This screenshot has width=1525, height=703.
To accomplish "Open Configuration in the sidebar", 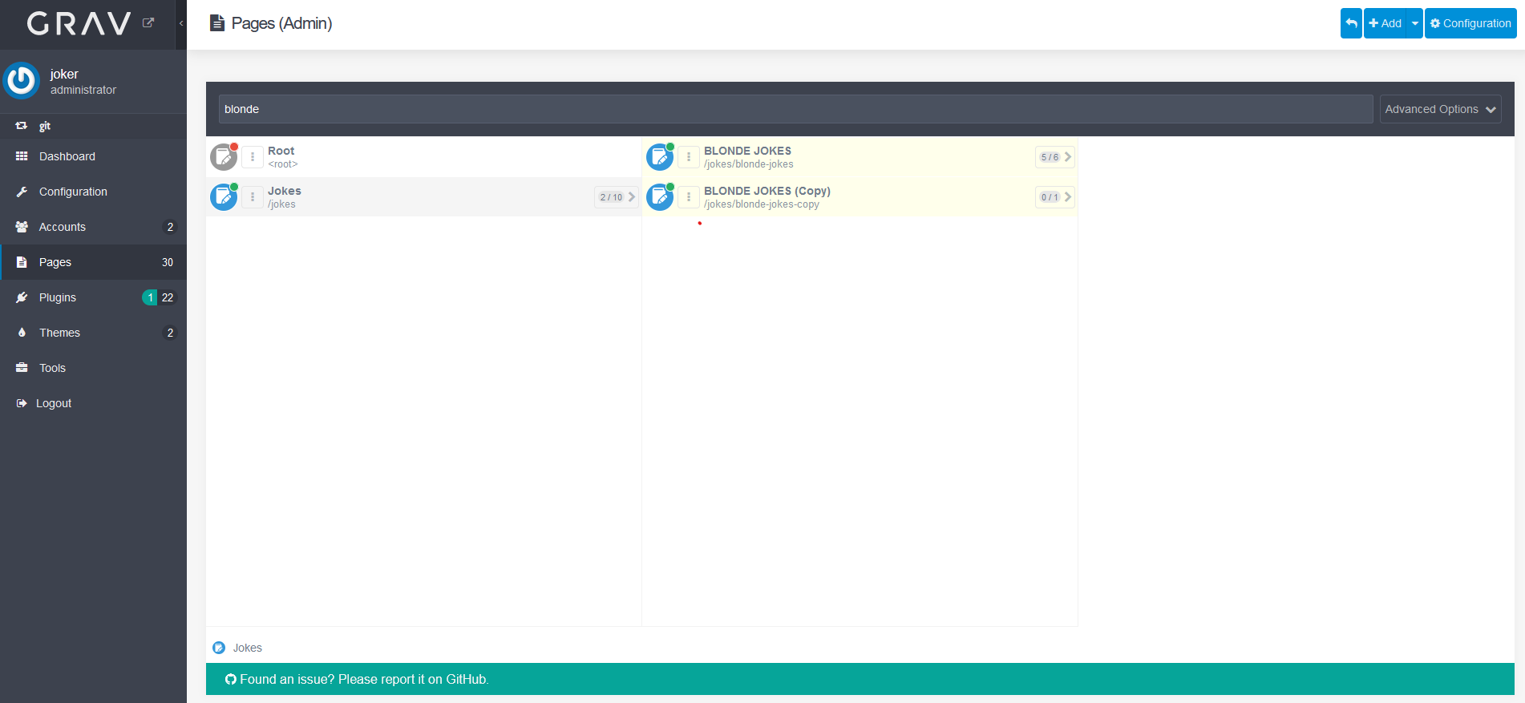I will coord(93,192).
